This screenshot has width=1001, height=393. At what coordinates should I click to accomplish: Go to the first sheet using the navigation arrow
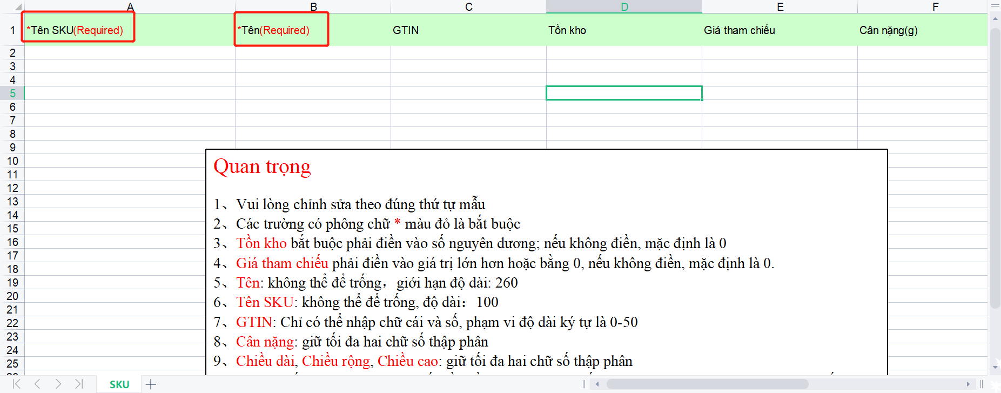tap(17, 384)
